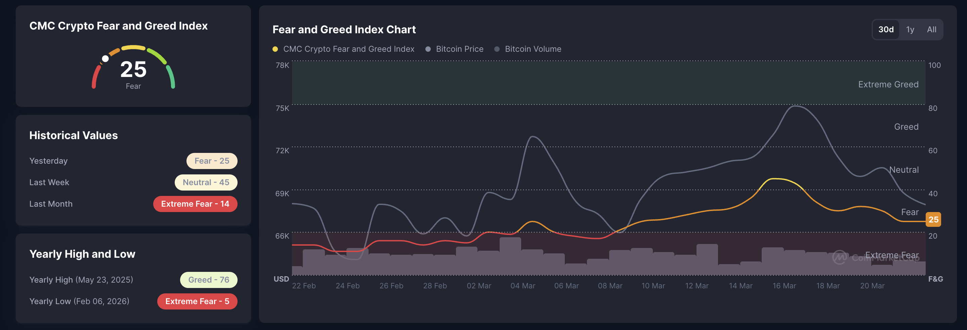
Task: Click the 04 Mar date axis label
Action: point(522,286)
